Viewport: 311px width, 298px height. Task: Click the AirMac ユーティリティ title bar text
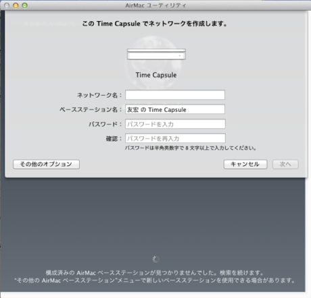coord(155,5)
